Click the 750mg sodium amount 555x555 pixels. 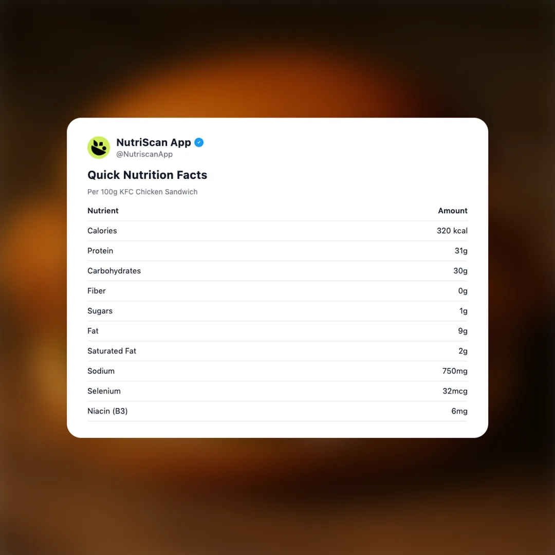click(454, 371)
